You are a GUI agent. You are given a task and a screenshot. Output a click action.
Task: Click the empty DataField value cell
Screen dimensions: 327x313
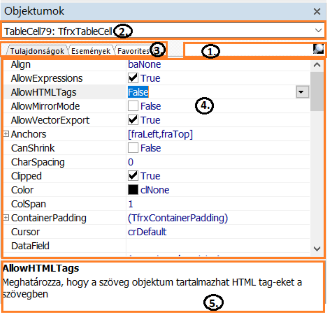[x=218, y=246]
